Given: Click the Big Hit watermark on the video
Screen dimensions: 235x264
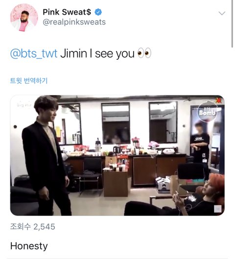Looking at the screenshot, I should 24,104.
